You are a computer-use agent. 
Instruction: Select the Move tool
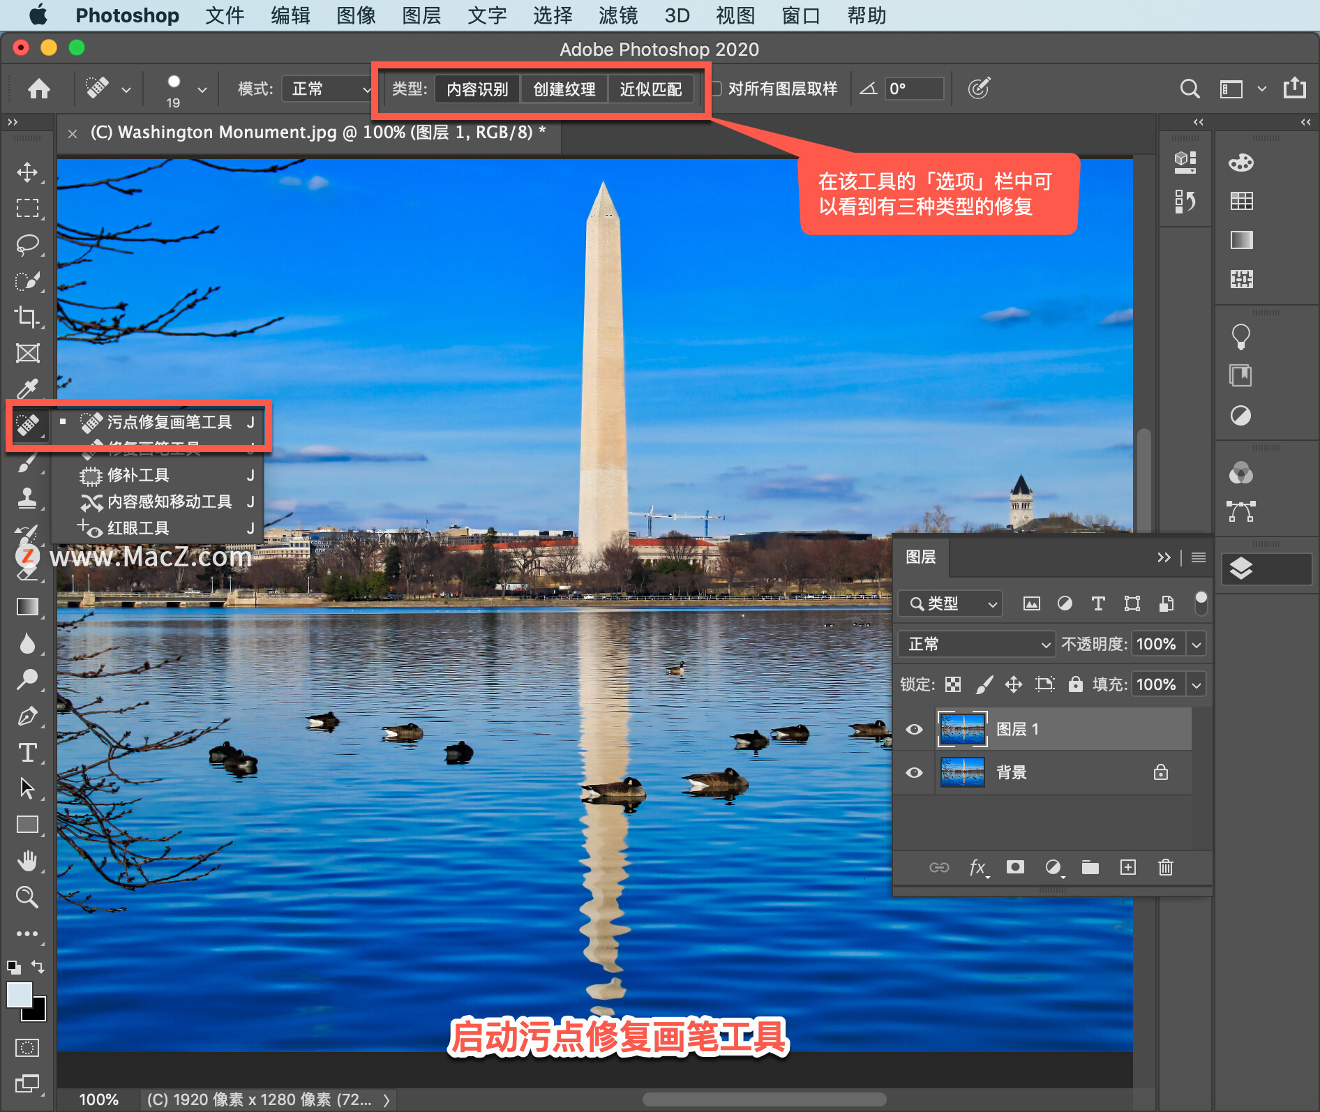27,172
